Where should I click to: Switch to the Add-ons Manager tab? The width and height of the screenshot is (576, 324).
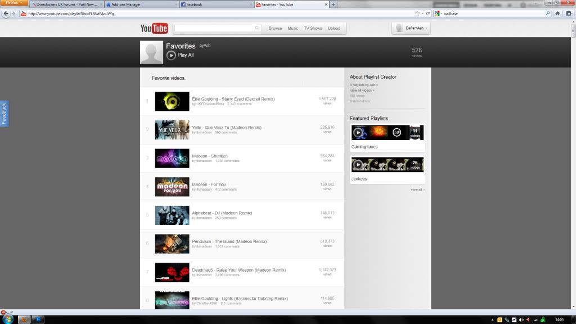(139, 4)
